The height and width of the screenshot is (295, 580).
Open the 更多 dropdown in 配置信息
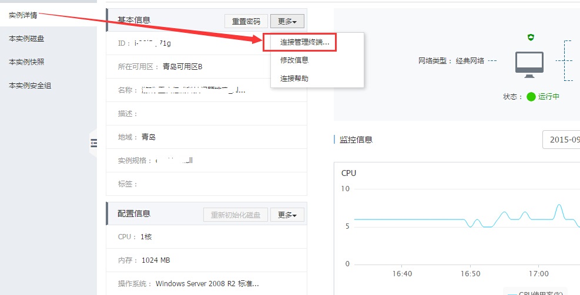click(287, 215)
